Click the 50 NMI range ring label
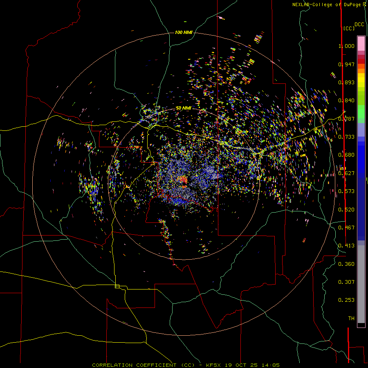The height and width of the screenshot is (368, 368). click(x=183, y=108)
